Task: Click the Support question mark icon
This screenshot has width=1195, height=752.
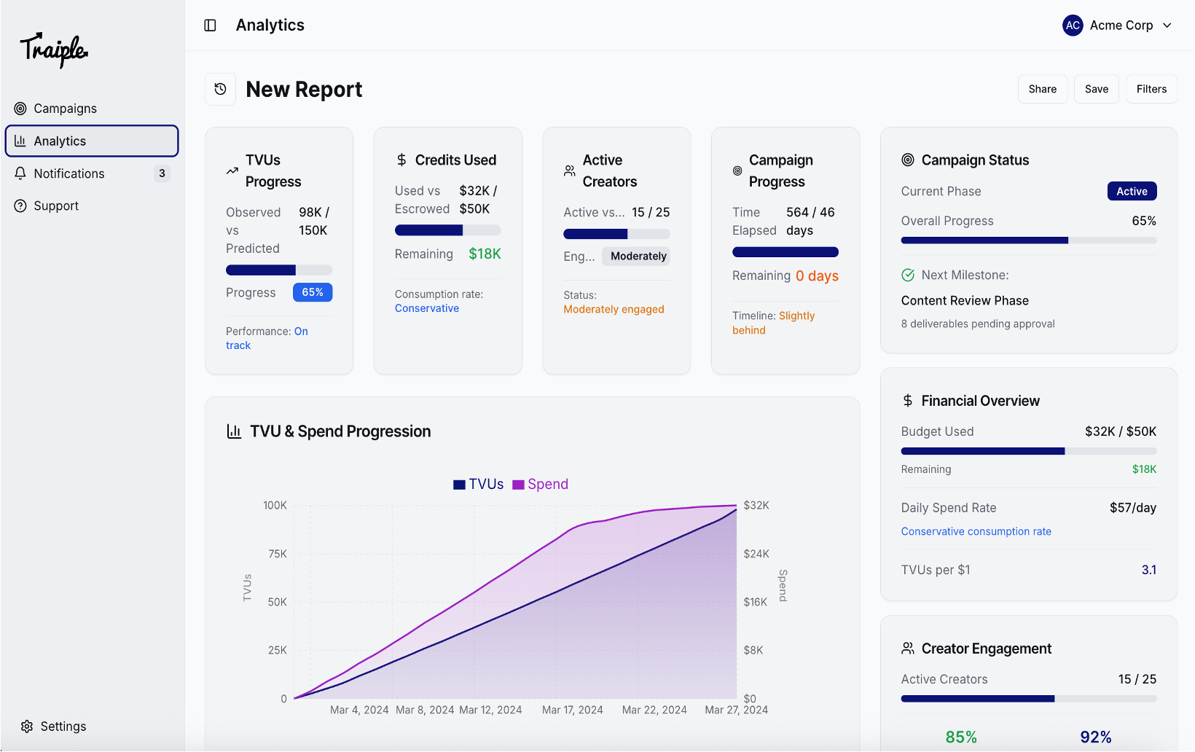Action: pyautogui.click(x=20, y=206)
